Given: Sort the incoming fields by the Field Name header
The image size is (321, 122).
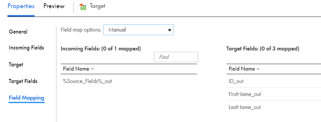Looking at the screenshot, I should tap(76, 69).
